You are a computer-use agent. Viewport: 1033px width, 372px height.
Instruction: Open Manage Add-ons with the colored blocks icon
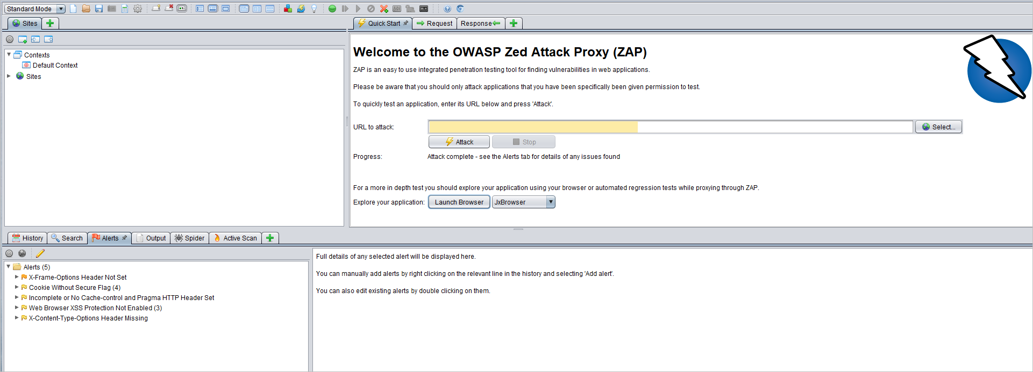[x=288, y=9]
